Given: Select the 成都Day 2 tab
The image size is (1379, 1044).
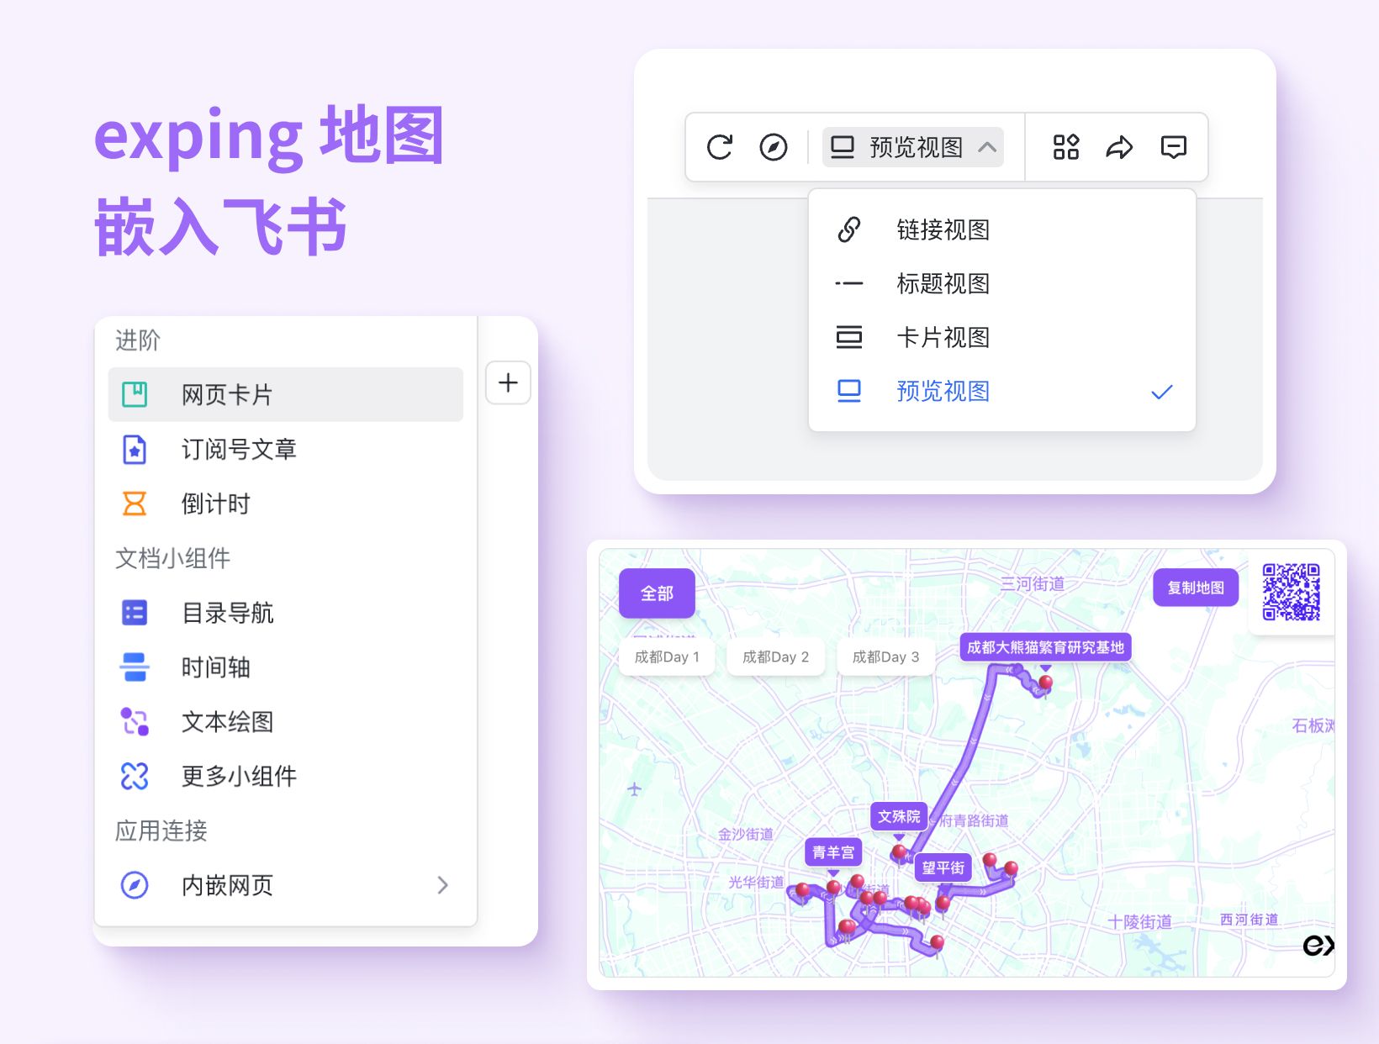Looking at the screenshot, I should pos(775,656).
